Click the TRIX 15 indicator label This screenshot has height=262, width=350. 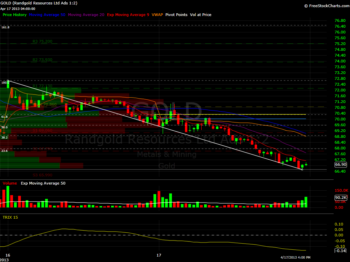coord(10,217)
